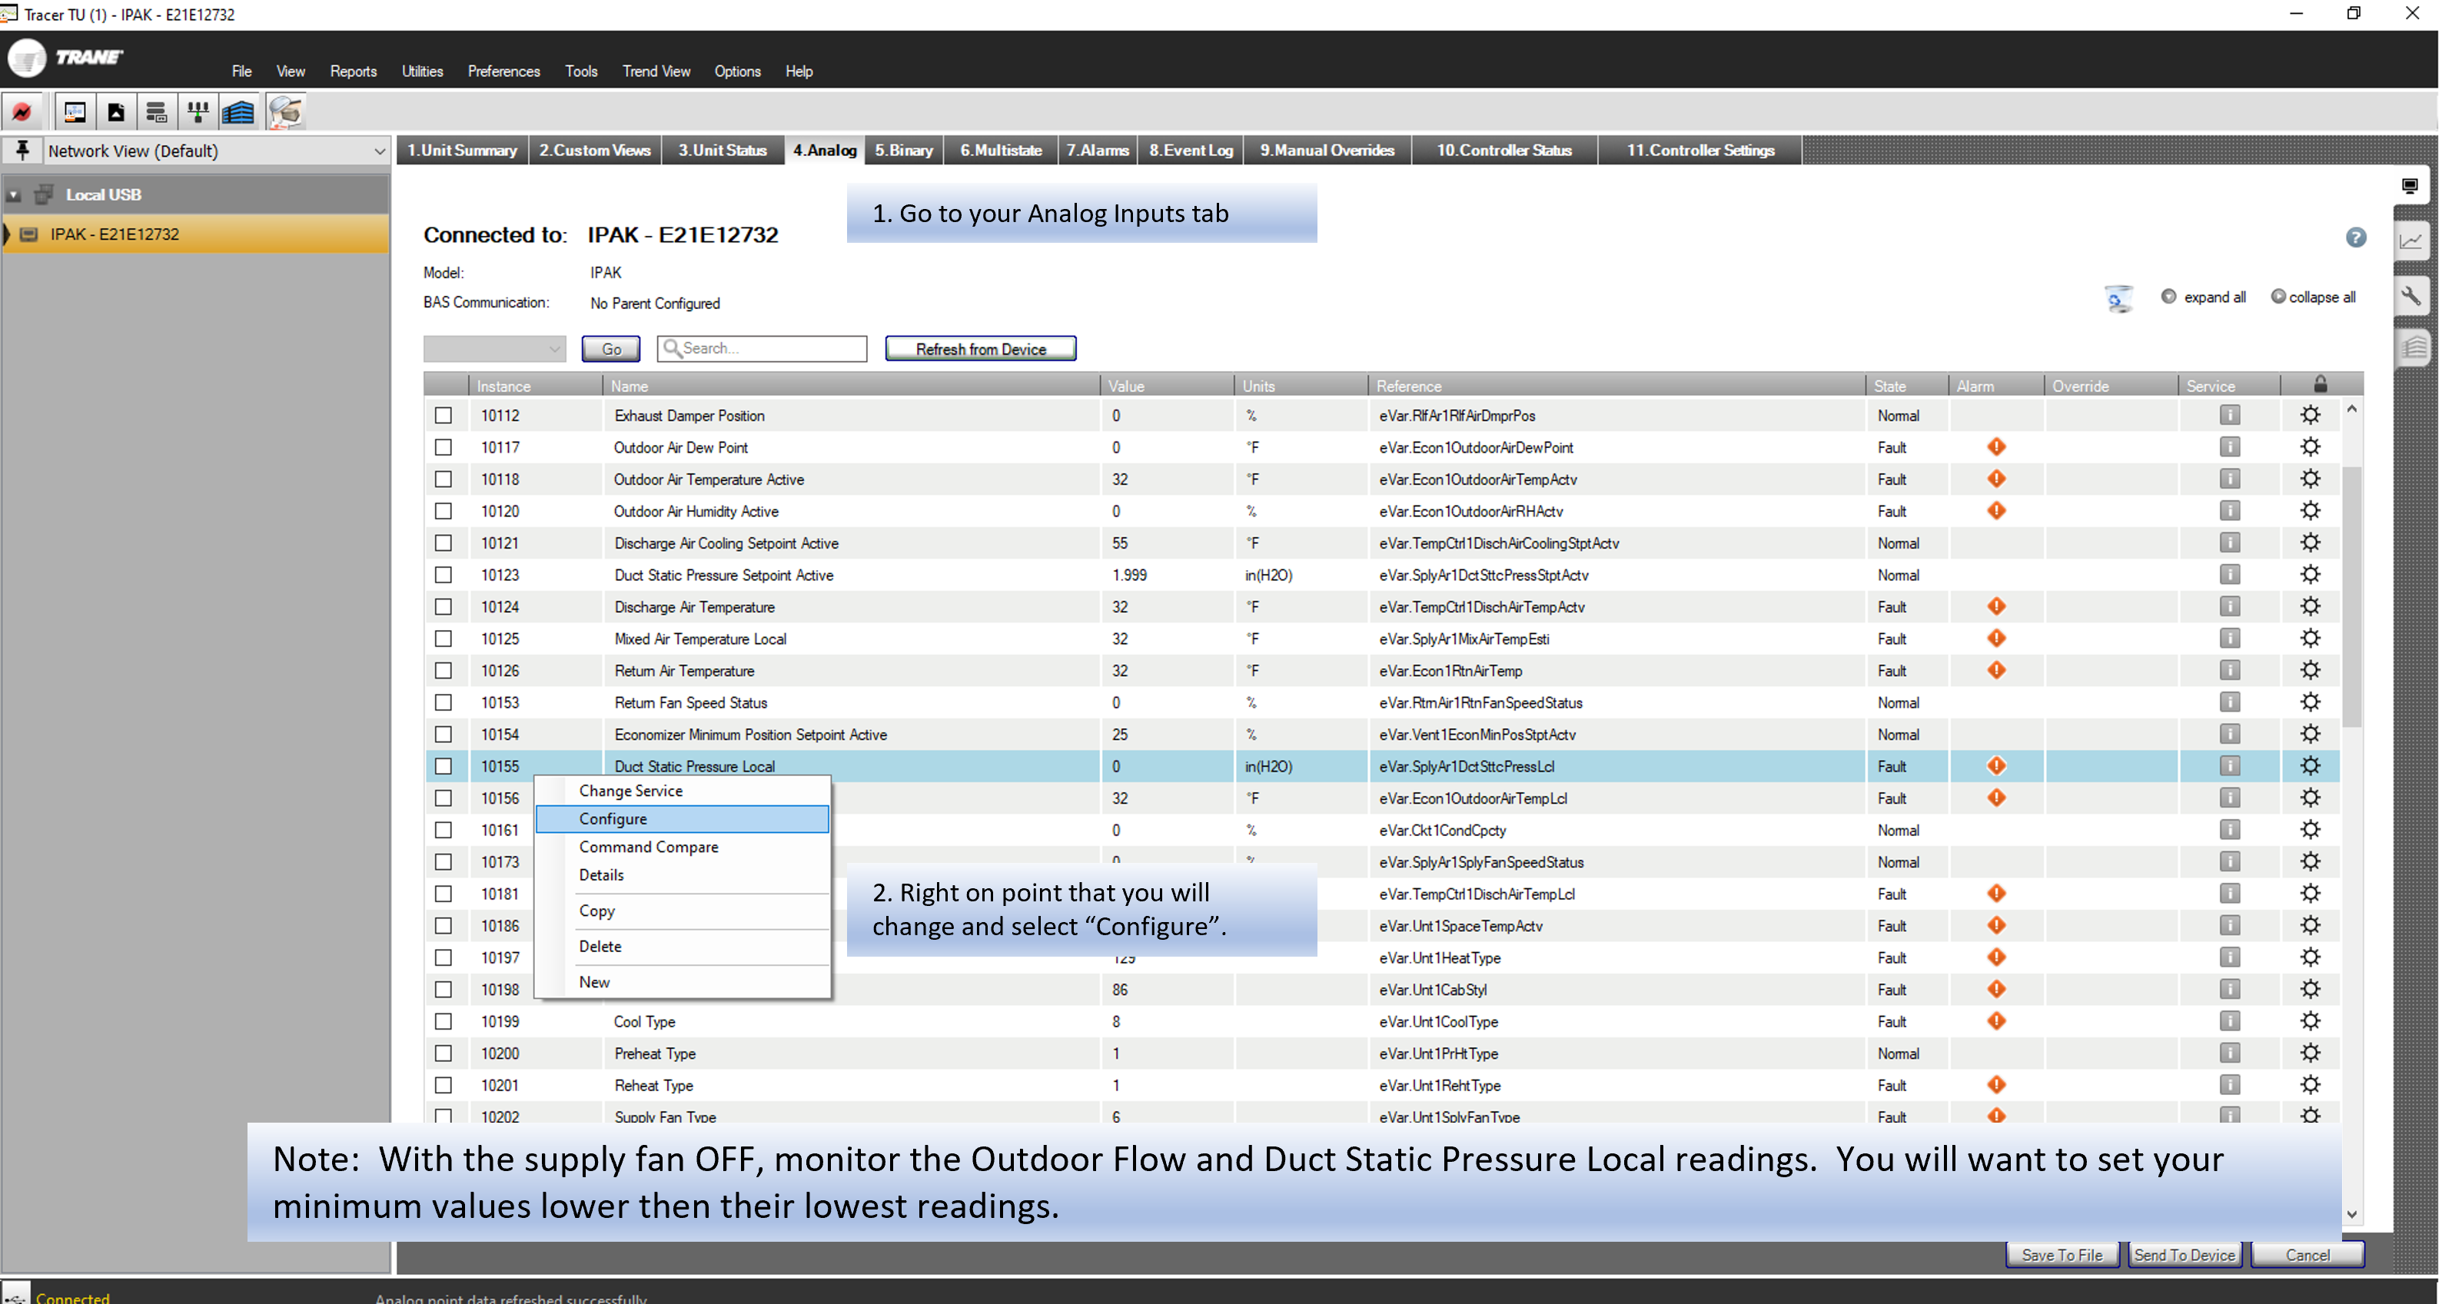The image size is (2442, 1304).
Task: Open the empty dropdown beside Go button
Action: [x=494, y=349]
